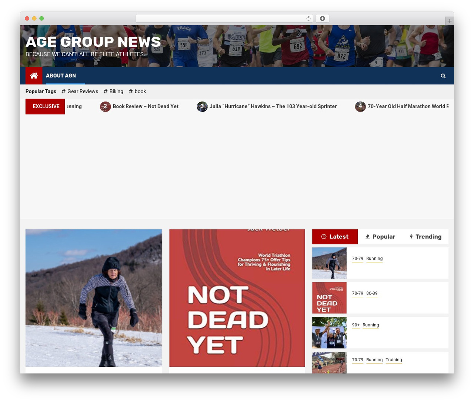Viewport: 474px width, 402px height.
Task: Click the red Exclusive label
Action: tap(45, 106)
